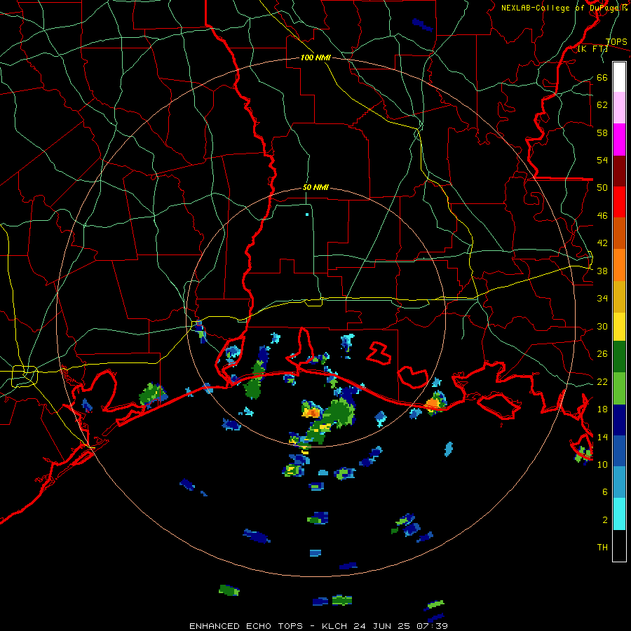The width and height of the screenshot is (631, 631).
Task: Click the light pink legend swatch
Action: (619, 108)
